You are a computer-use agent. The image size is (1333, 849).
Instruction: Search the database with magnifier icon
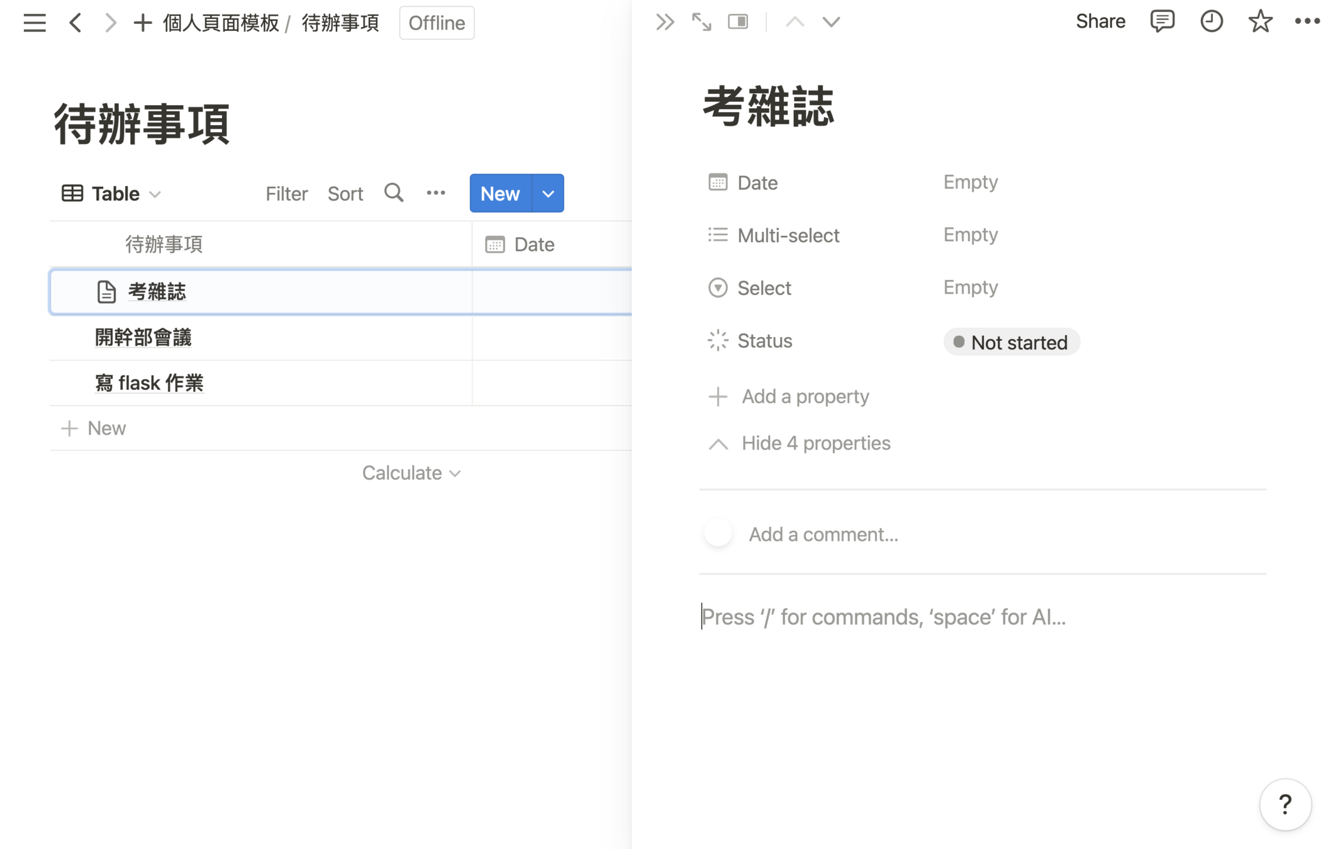[x=394, y=193]
